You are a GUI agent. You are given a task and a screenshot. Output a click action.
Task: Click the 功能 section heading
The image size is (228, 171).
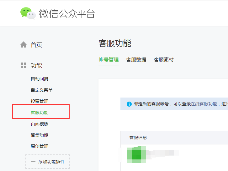(x=36, y=66)
